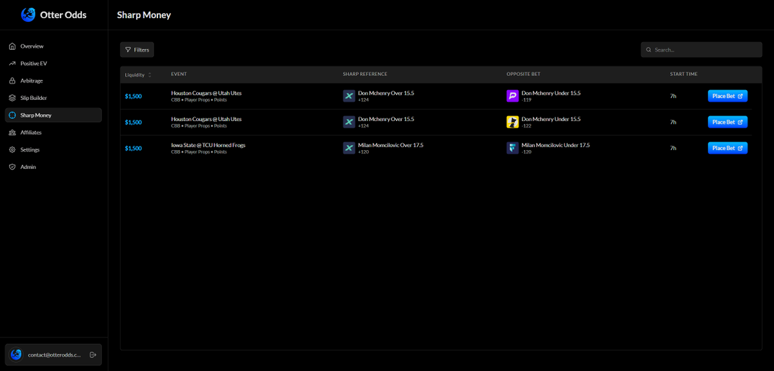774x371 pixels.
Task: Click the search magnifier icon
Action: (x=648, y=50)
